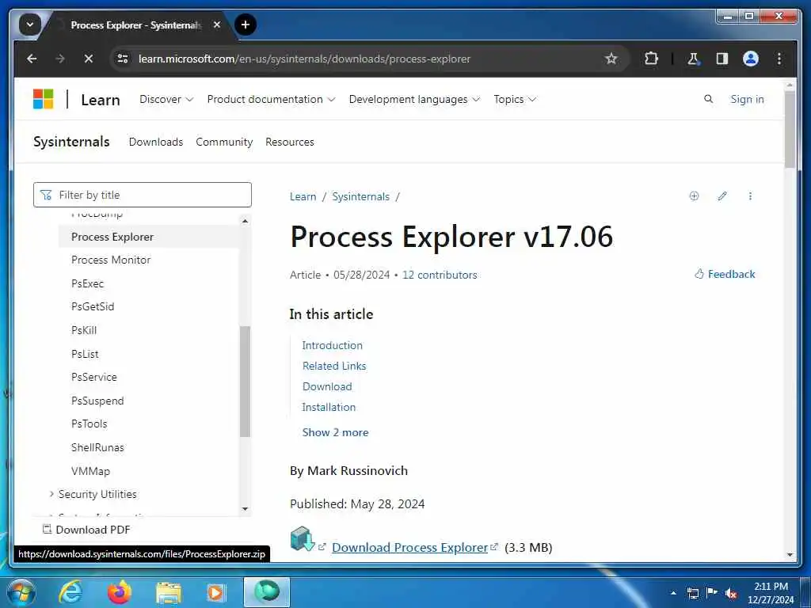
Task: Open the Resources nav item
Action: click(290, 142)
